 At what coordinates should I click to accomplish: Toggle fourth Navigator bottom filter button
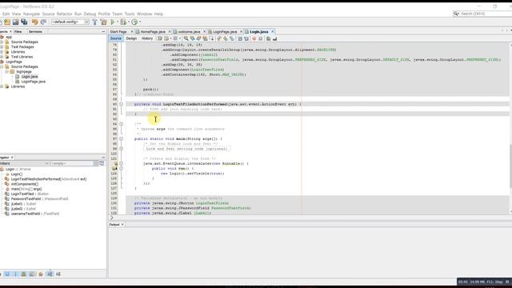pyautogui.click(x=32, y=274)
